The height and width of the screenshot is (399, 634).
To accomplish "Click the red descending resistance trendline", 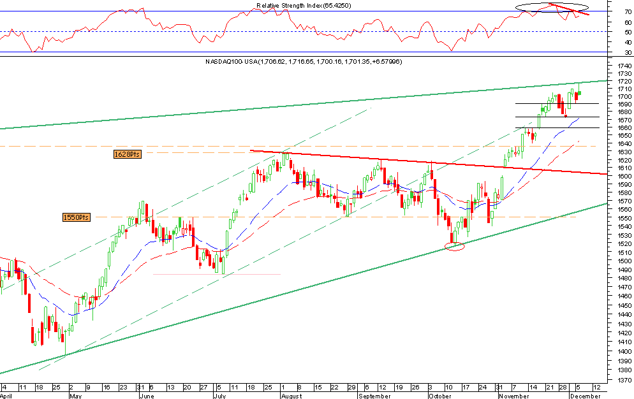I will 429,162.
